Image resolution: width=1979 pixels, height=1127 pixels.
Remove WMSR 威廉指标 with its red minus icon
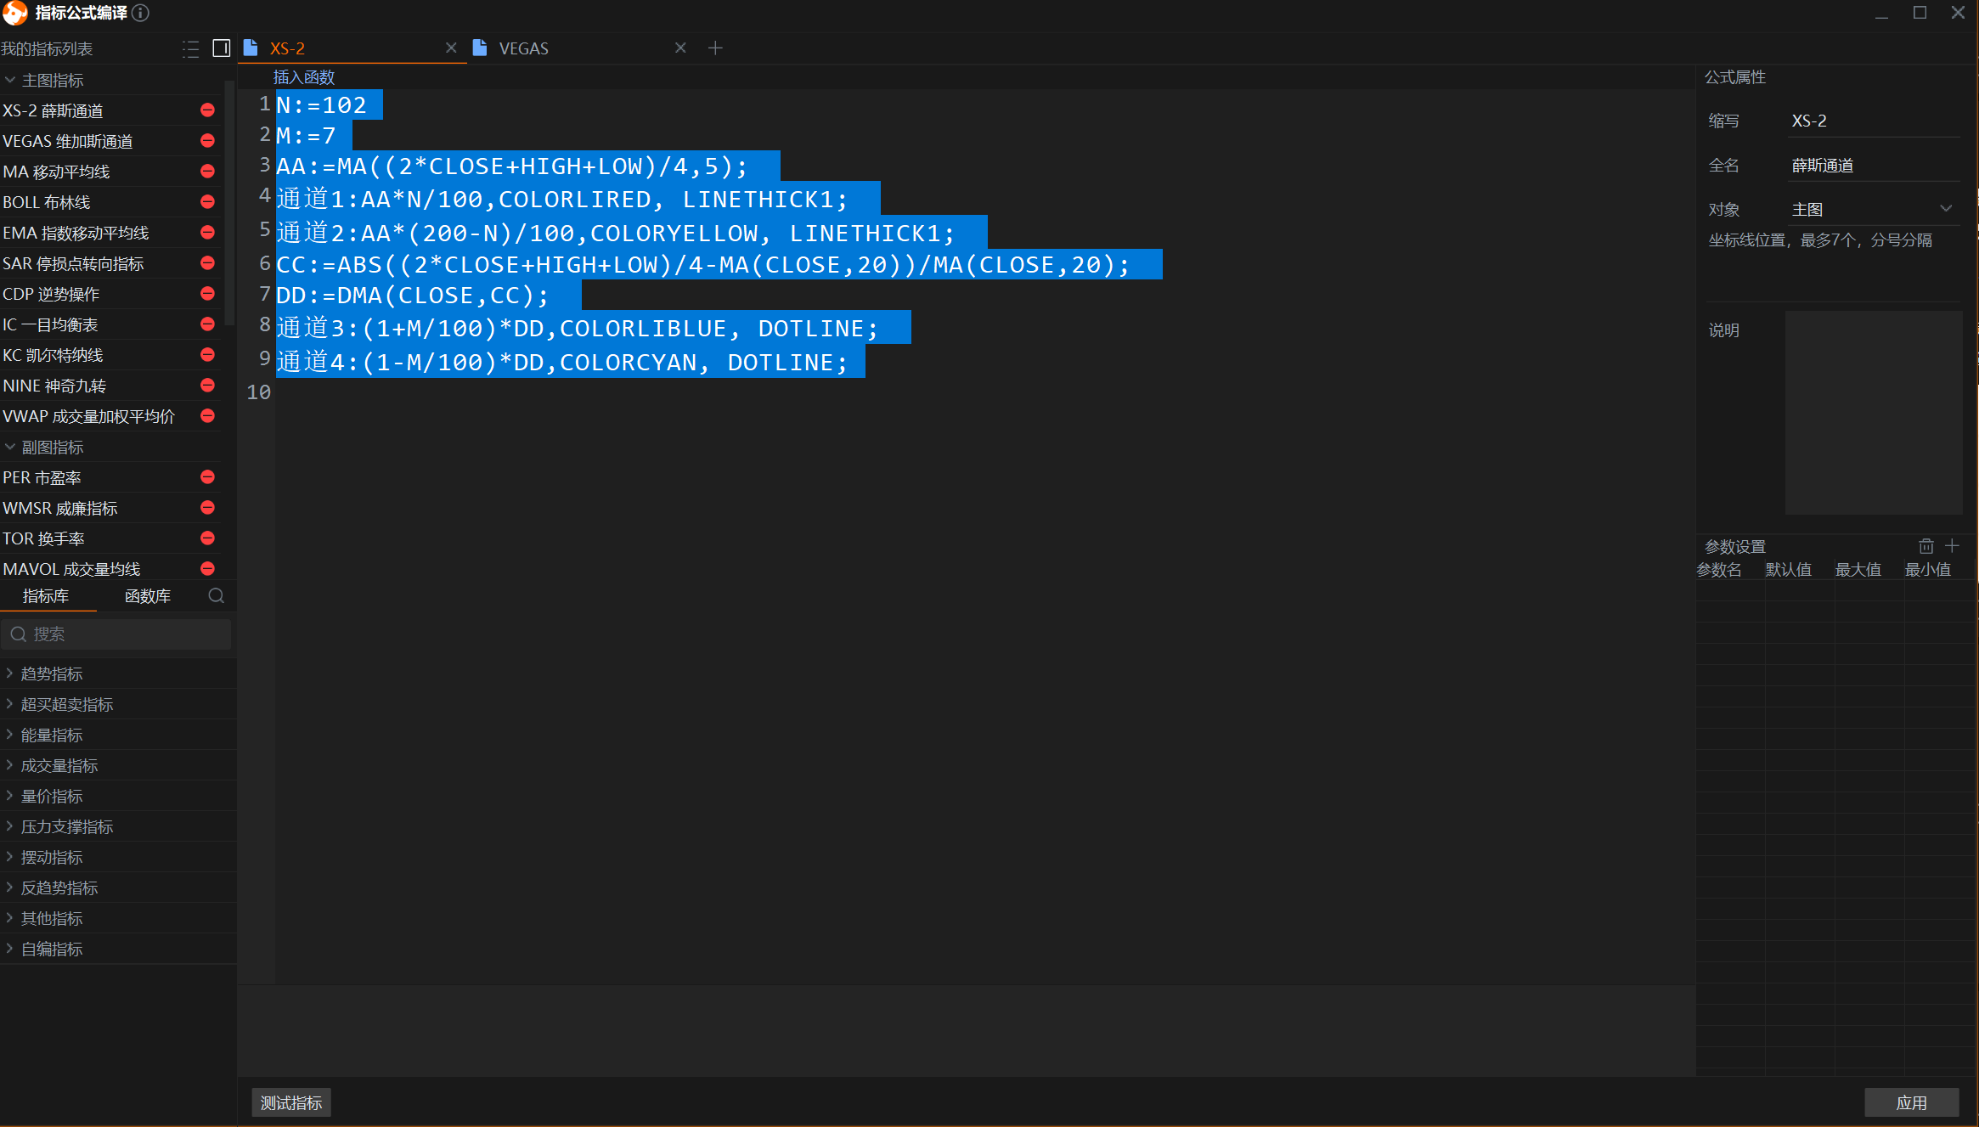click(x=207, y=508)
